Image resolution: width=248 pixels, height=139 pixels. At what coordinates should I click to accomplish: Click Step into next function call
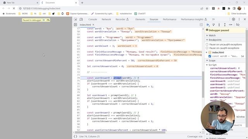(x=219, y=25)
